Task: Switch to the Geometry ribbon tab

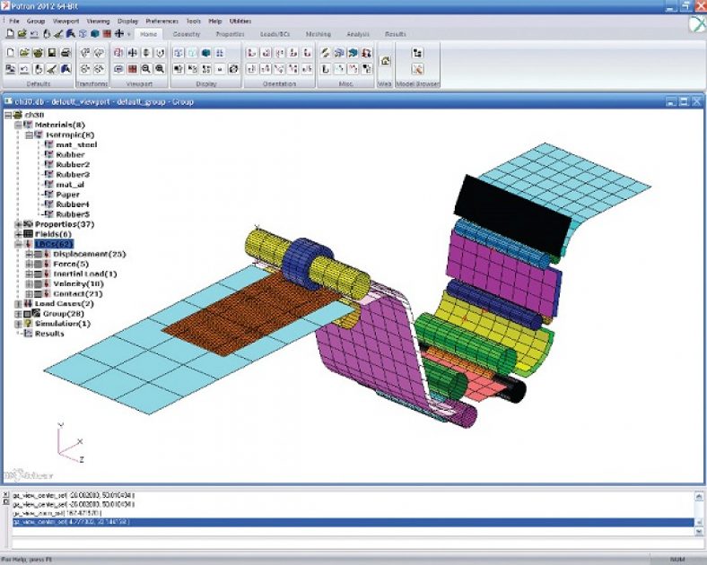Action: (187, 34)
